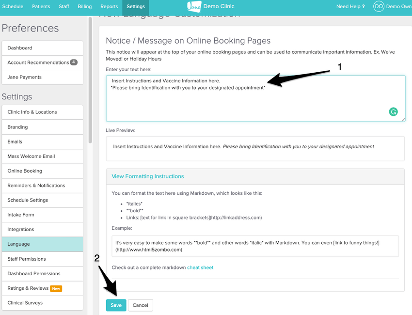Click inside the notice text area

click(x=255, y=98)
